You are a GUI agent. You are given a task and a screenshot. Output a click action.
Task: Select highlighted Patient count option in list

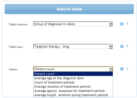[x=73, y=74]
